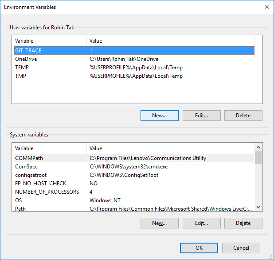Select the configsetroot system variable
This screenshot has height=260, width=274.
click(134, 175)
